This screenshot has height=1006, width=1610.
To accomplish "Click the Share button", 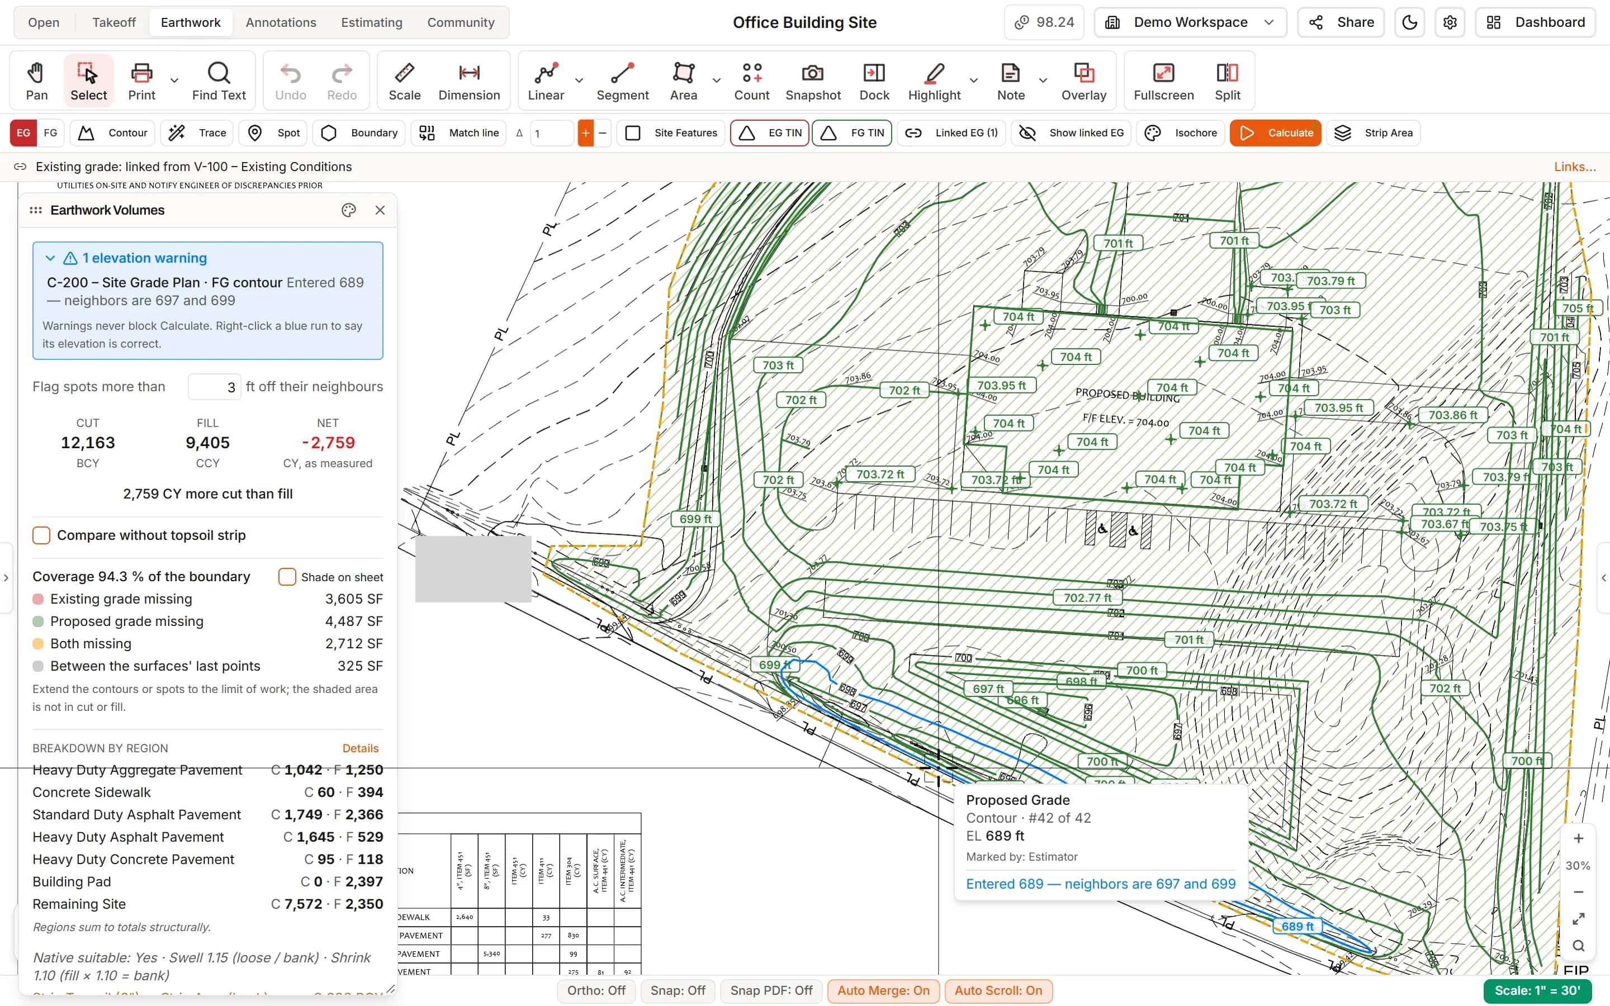I will tap(1341, 22).
